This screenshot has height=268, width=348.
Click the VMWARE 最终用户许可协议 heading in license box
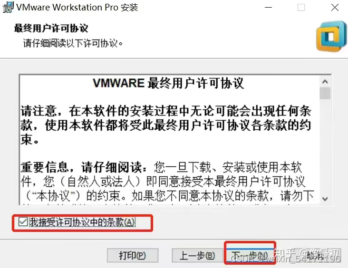pos(168,83)
